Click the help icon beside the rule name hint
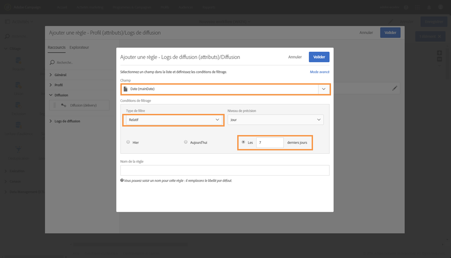 point(122,181)
